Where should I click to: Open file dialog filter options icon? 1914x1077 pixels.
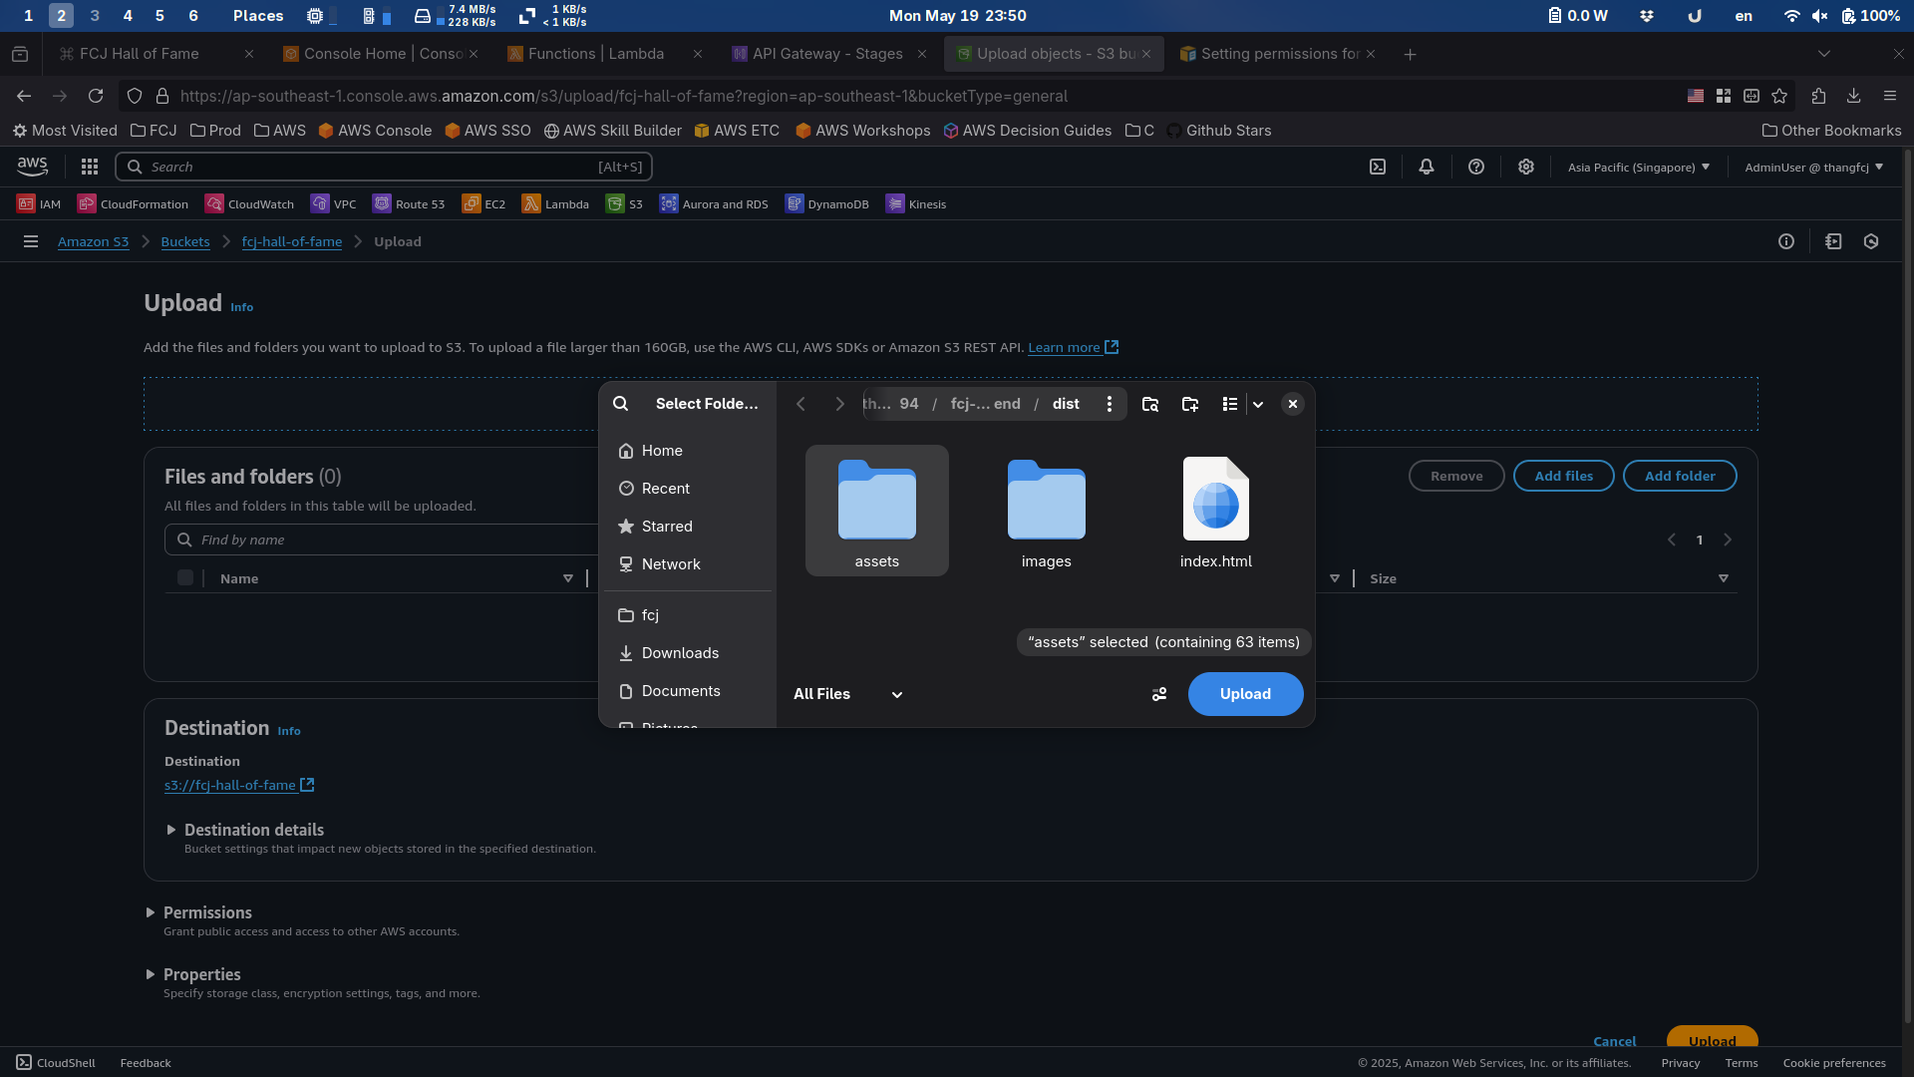point(1159,694)
